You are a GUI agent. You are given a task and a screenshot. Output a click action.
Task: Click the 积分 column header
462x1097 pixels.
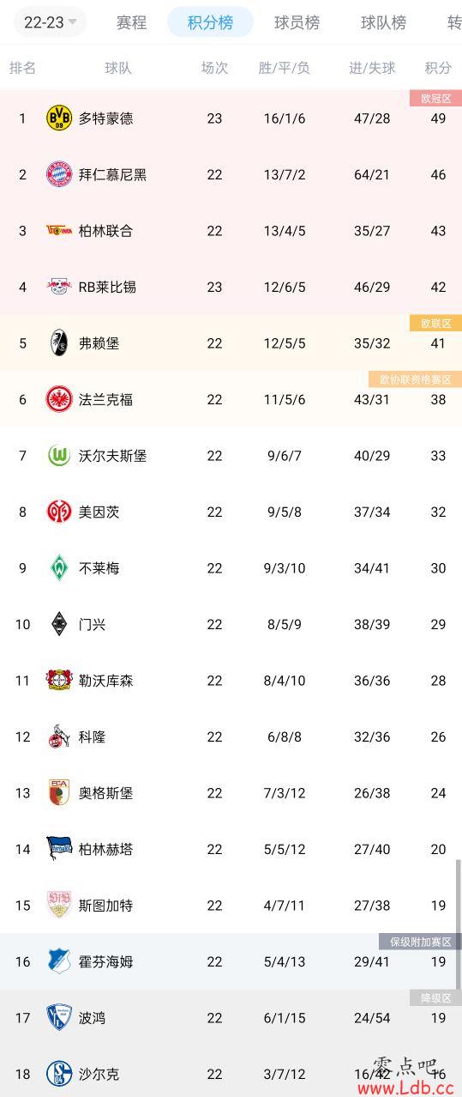coord(438,68)
